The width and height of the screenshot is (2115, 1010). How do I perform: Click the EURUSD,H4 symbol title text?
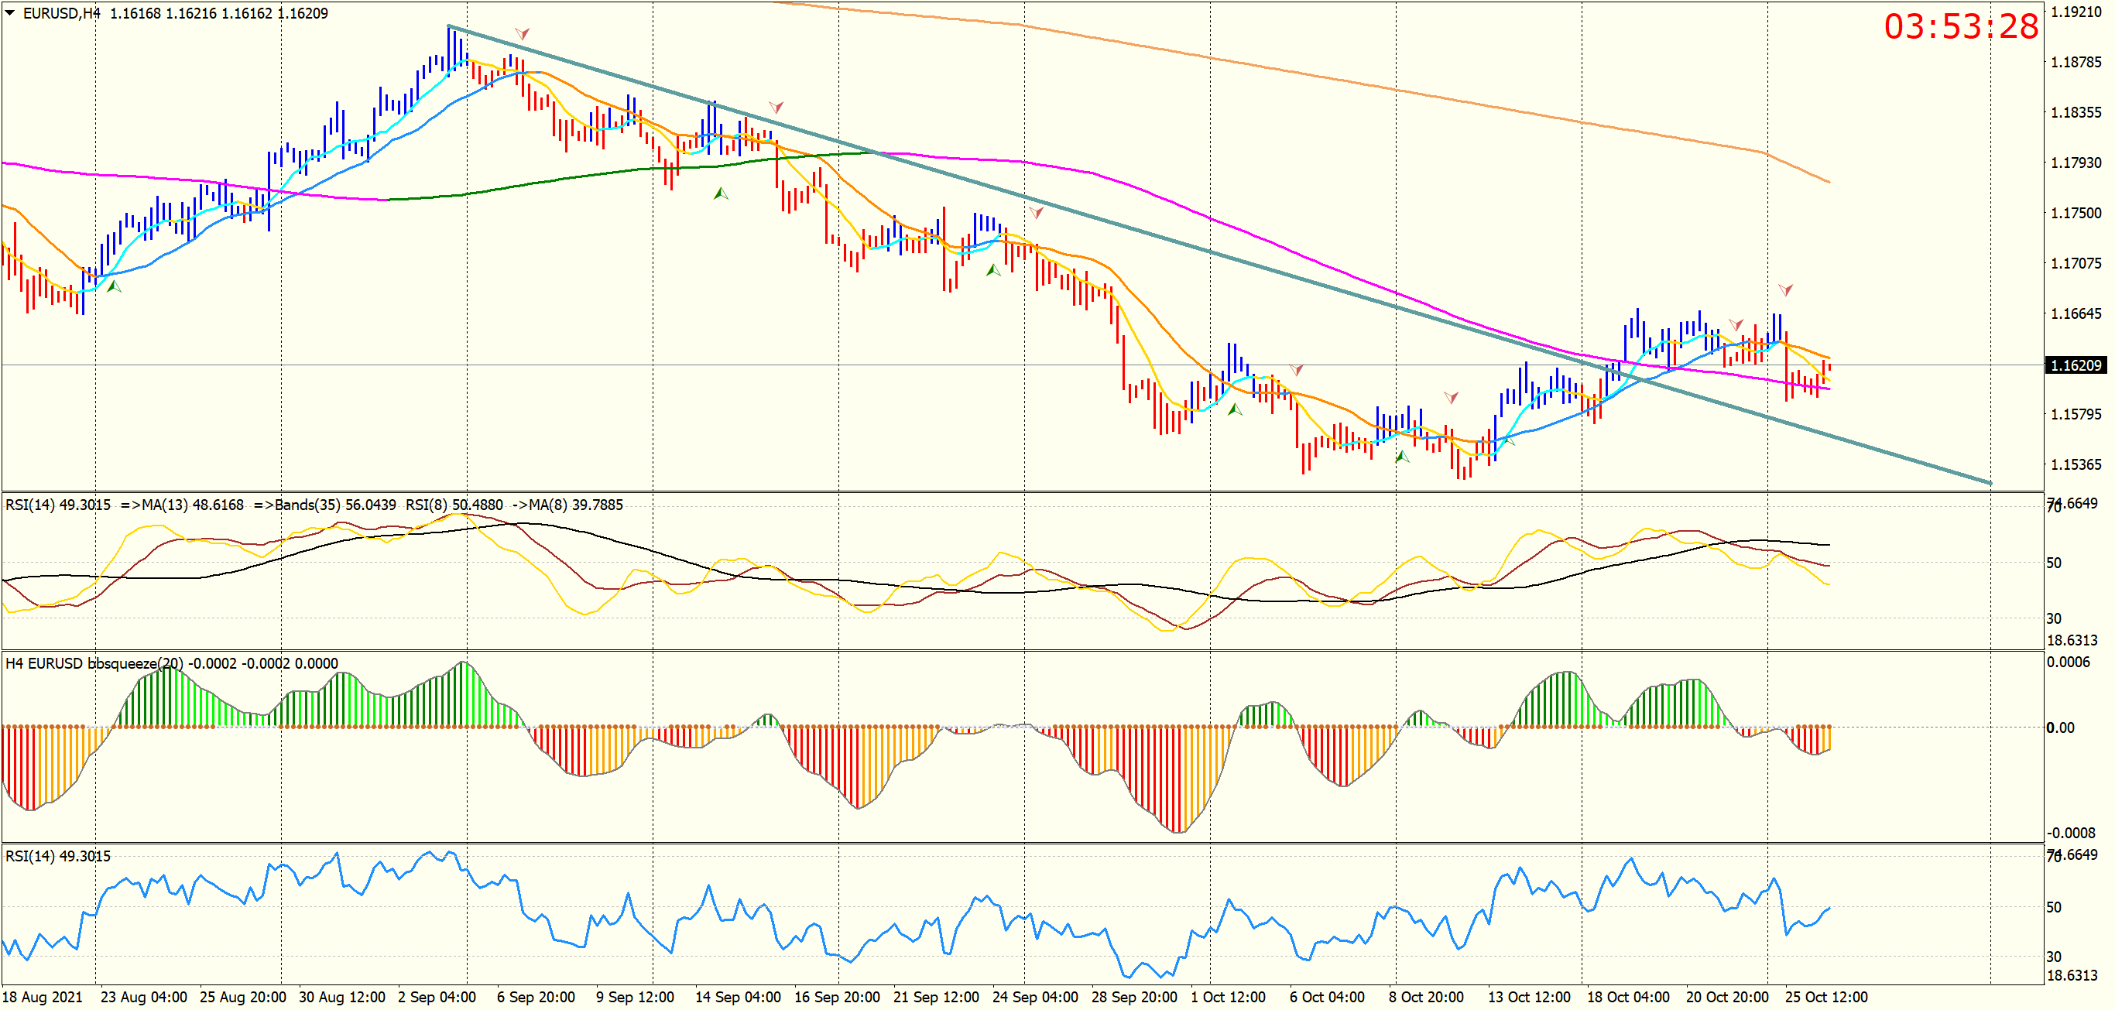[62, 13]
